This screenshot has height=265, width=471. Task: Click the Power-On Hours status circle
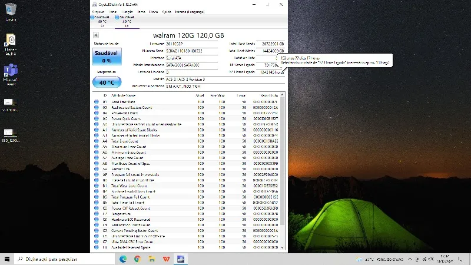pyautogui.click(x=97, y=113)
